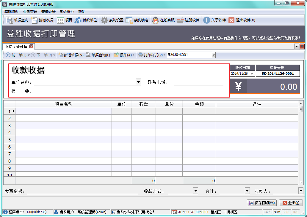Open 付款单位 from the toolbar
The height and width of the screenshot is (217, 307).
pyautogui.click(x=86, y=20)
